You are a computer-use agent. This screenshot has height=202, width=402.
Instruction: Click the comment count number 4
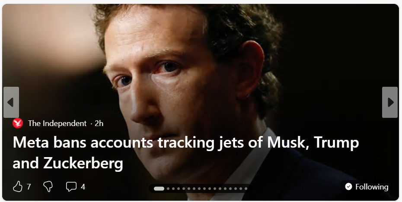(83, 186)
